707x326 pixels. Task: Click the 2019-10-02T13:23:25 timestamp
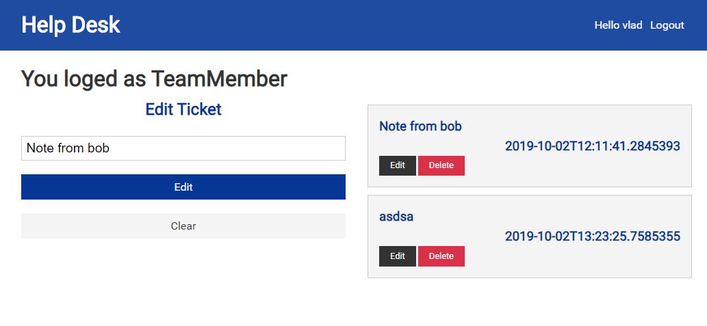point(592,236)
